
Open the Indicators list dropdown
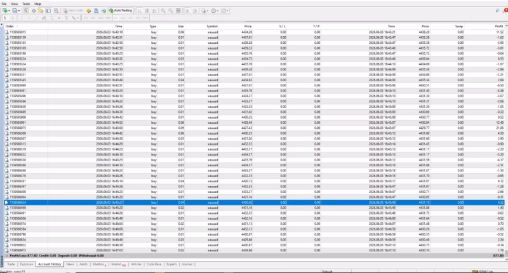tap(204, 11)
